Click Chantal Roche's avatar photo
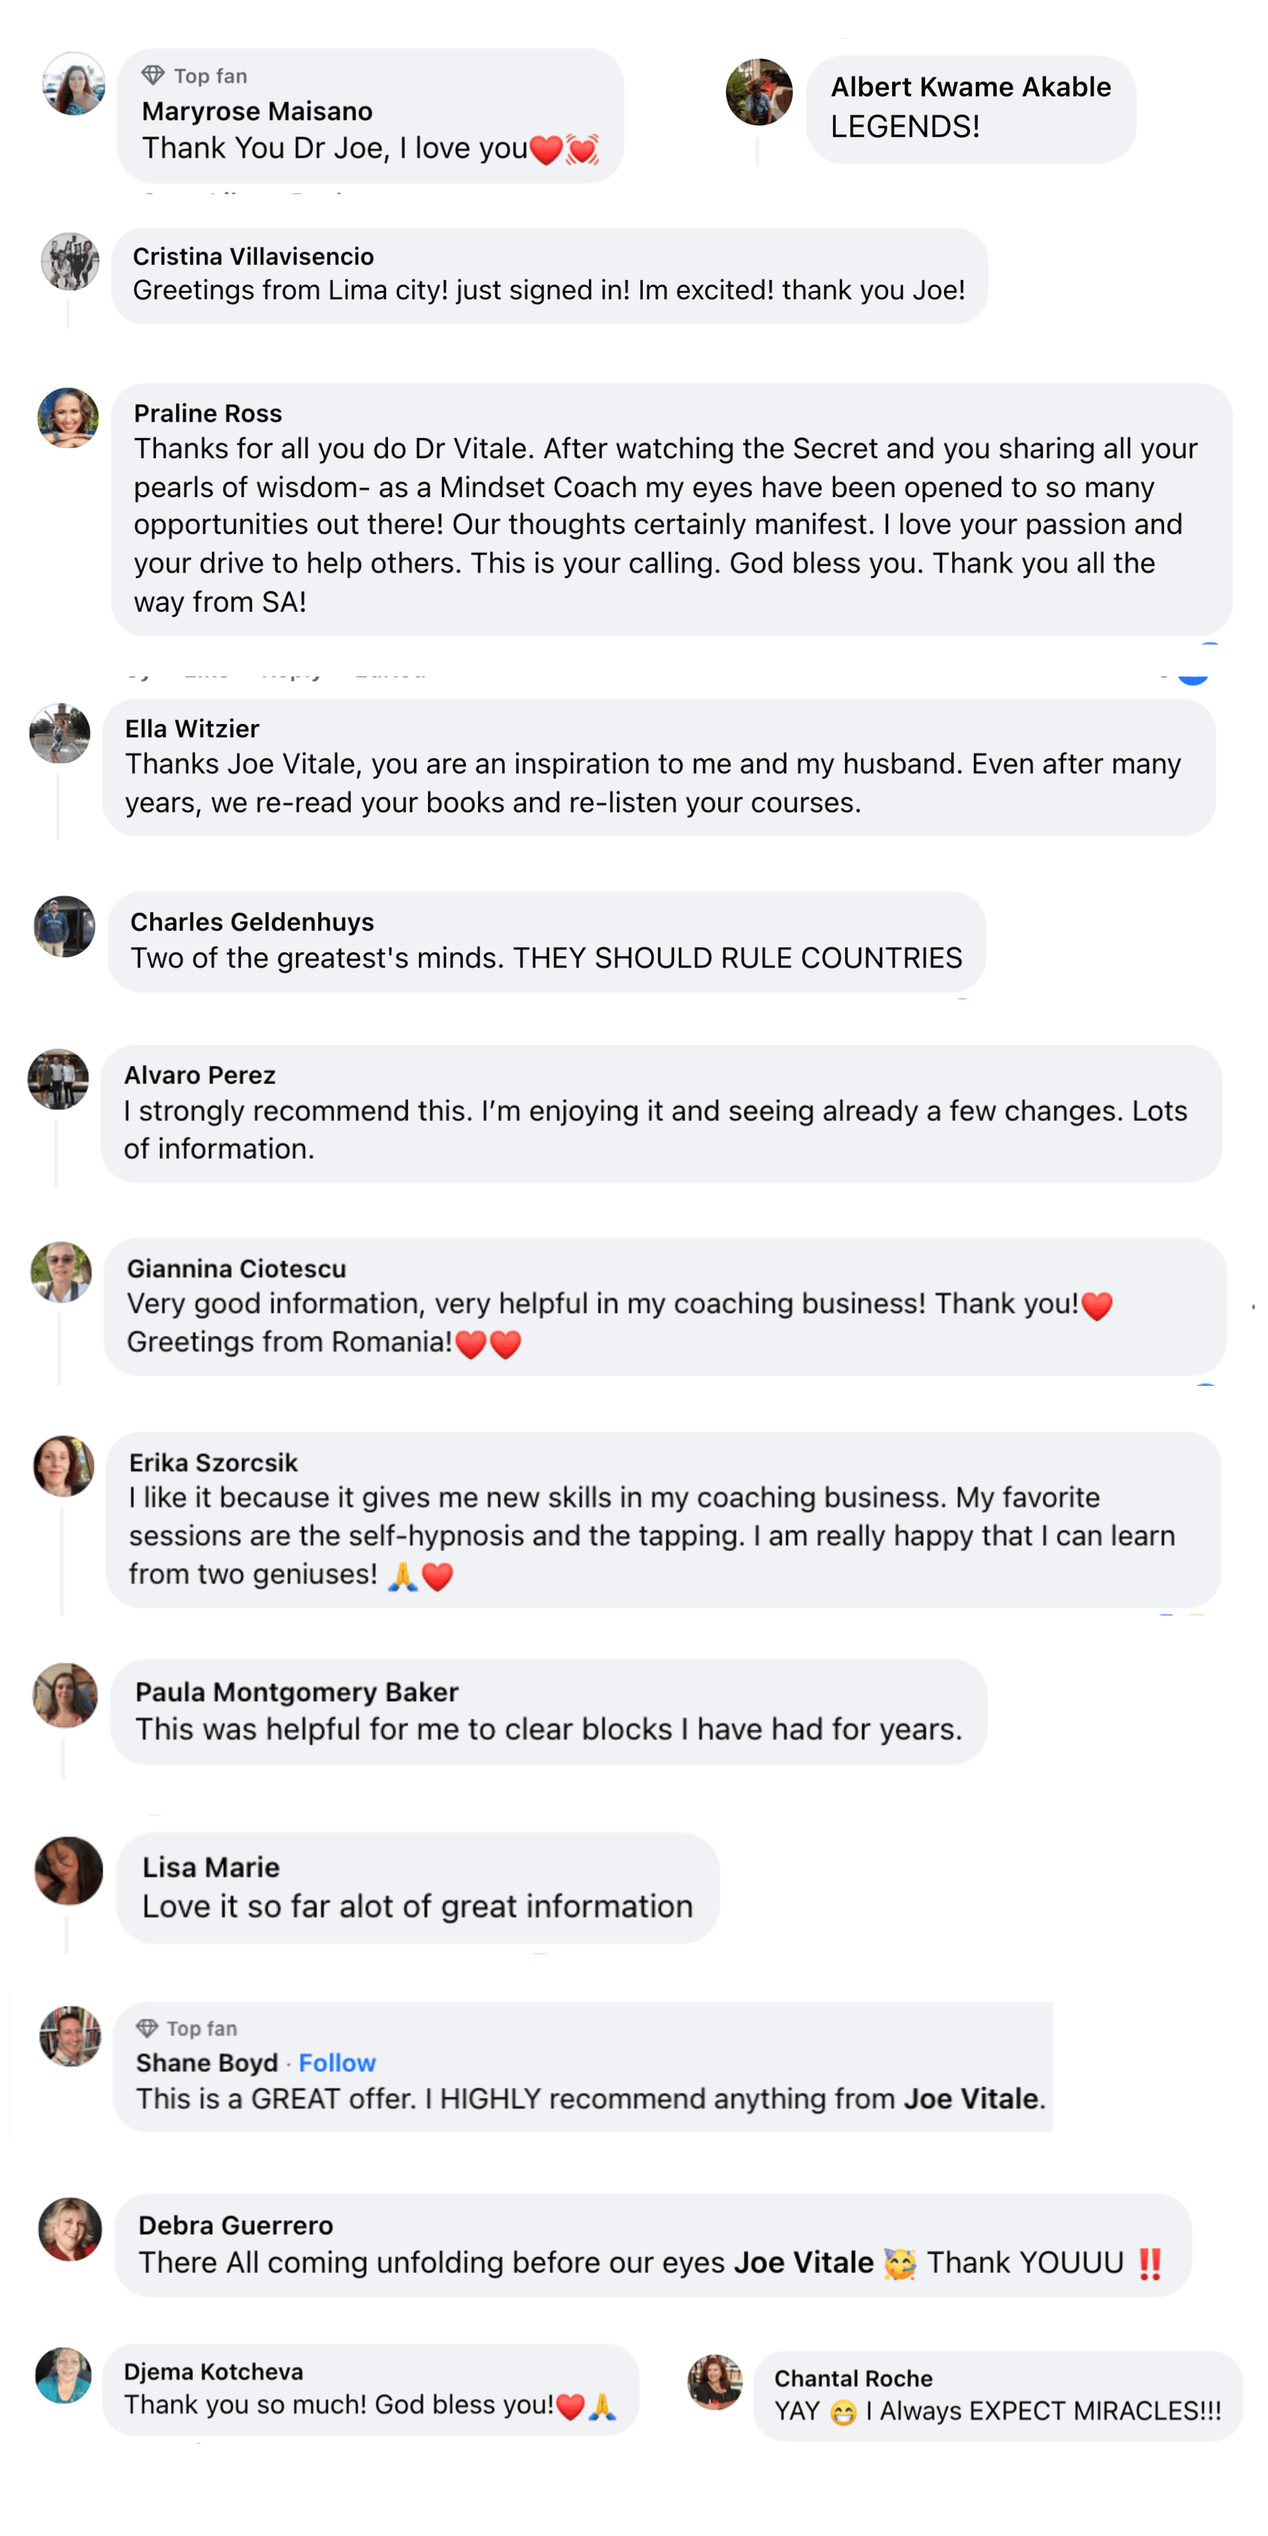This screenshot has height=2536, width=1268. (715, 2381)
